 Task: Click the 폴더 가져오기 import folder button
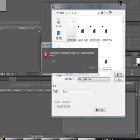(x=100, y=110)
